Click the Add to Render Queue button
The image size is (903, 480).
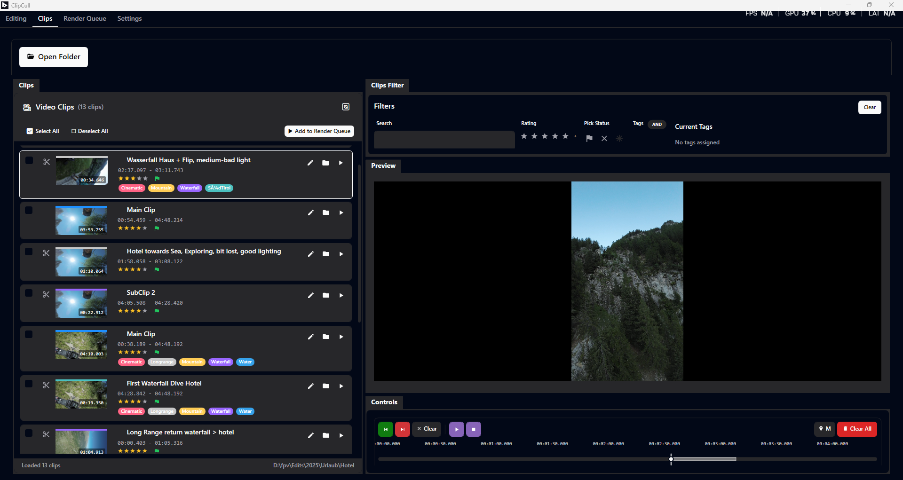point(319,131)
